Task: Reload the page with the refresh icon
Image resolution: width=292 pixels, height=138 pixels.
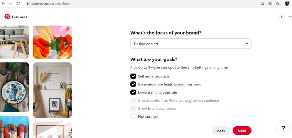Action: [18, 3]
